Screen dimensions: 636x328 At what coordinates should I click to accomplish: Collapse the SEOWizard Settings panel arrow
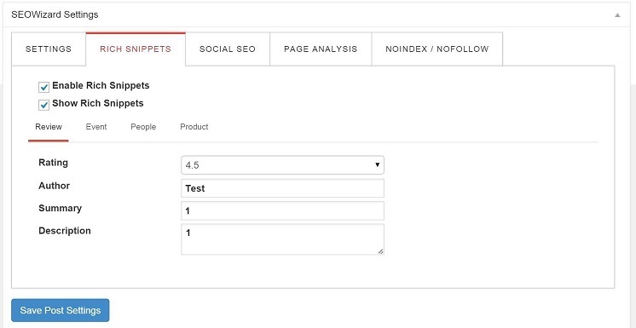pyautogui.click(x=617, y=15)
